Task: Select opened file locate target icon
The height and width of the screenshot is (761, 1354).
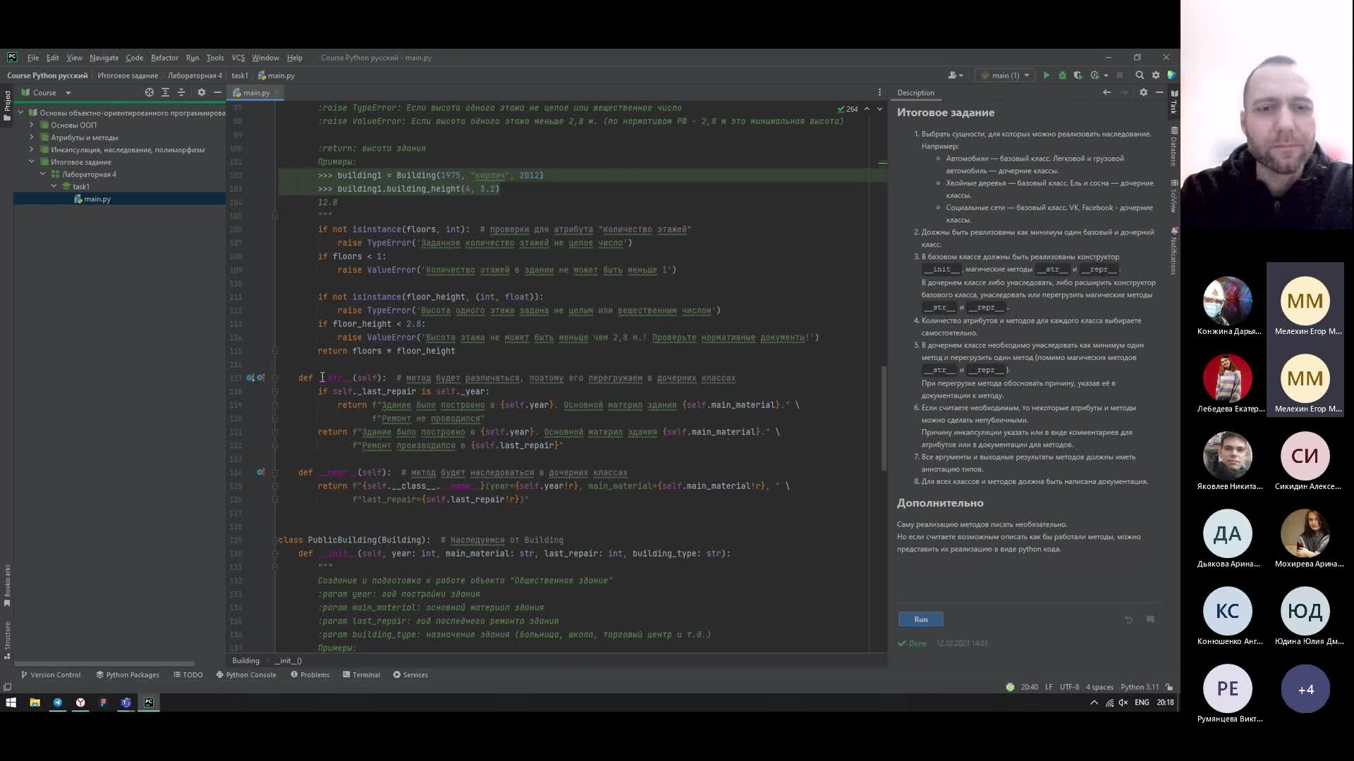Action: (x=150, y=92)
